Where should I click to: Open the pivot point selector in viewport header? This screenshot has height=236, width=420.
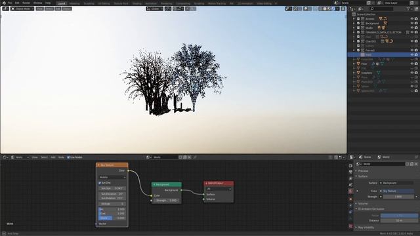point(168,9)
